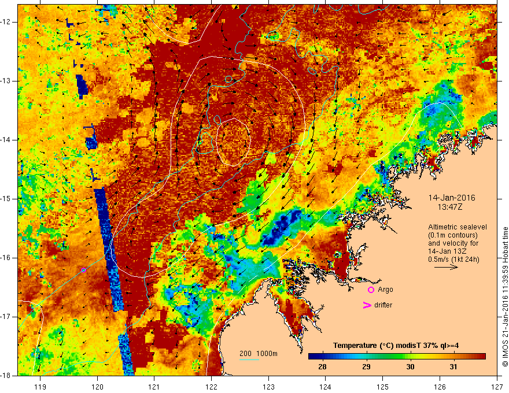Click the -15 latitude axis label
Screen dimensions: 509x393
click(x=6, y=199)
